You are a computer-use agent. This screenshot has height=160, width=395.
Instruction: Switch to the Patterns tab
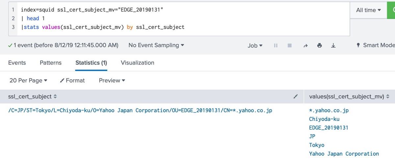50,63
